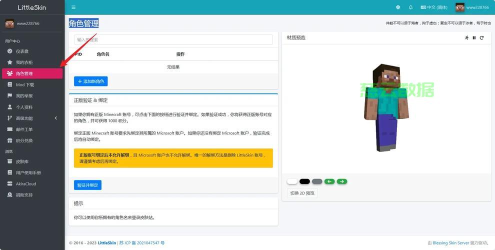Click the gift icon beside 积分兑换
The height and width of the screenshot is (250, 495).
pyautogui.click(x=10, y=140)
